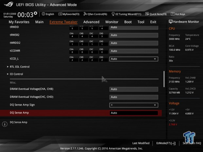203x152 pixels.
Task: Open Hot Keys question mark icon
Action: (173, 14)
